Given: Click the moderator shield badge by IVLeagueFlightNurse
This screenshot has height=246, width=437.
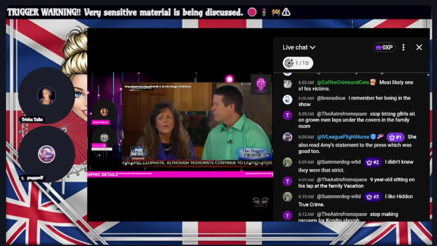Looking at the screenshot, I should point(373,137).
